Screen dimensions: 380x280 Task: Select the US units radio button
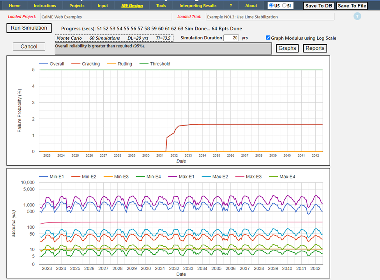pos(271,5)
